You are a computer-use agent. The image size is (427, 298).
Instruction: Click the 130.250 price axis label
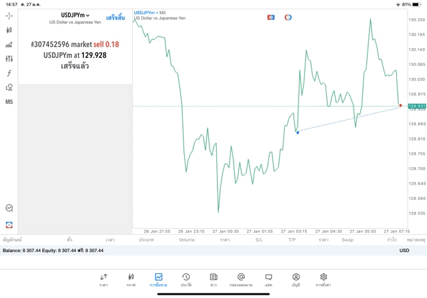(416, 19)
